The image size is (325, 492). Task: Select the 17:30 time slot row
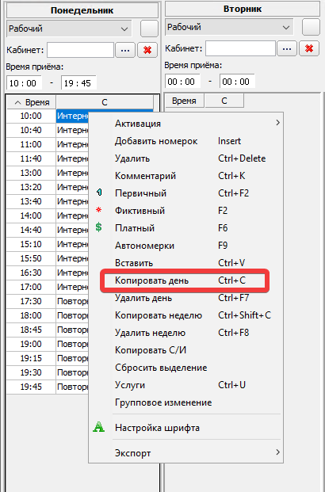coord(31,301)
